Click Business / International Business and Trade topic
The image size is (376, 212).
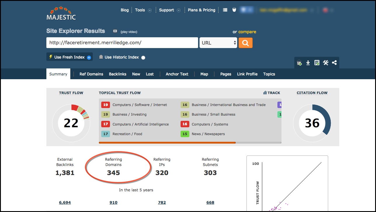(x=229, y=105)
